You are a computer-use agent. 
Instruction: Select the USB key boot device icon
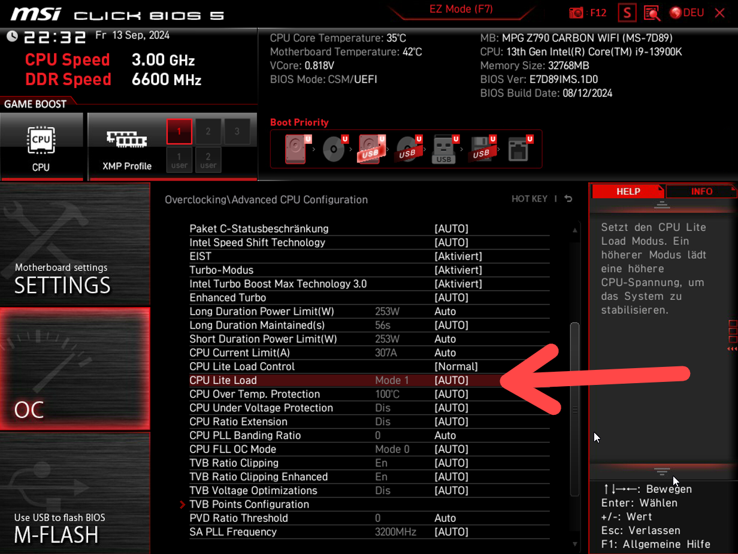[444, 149]
